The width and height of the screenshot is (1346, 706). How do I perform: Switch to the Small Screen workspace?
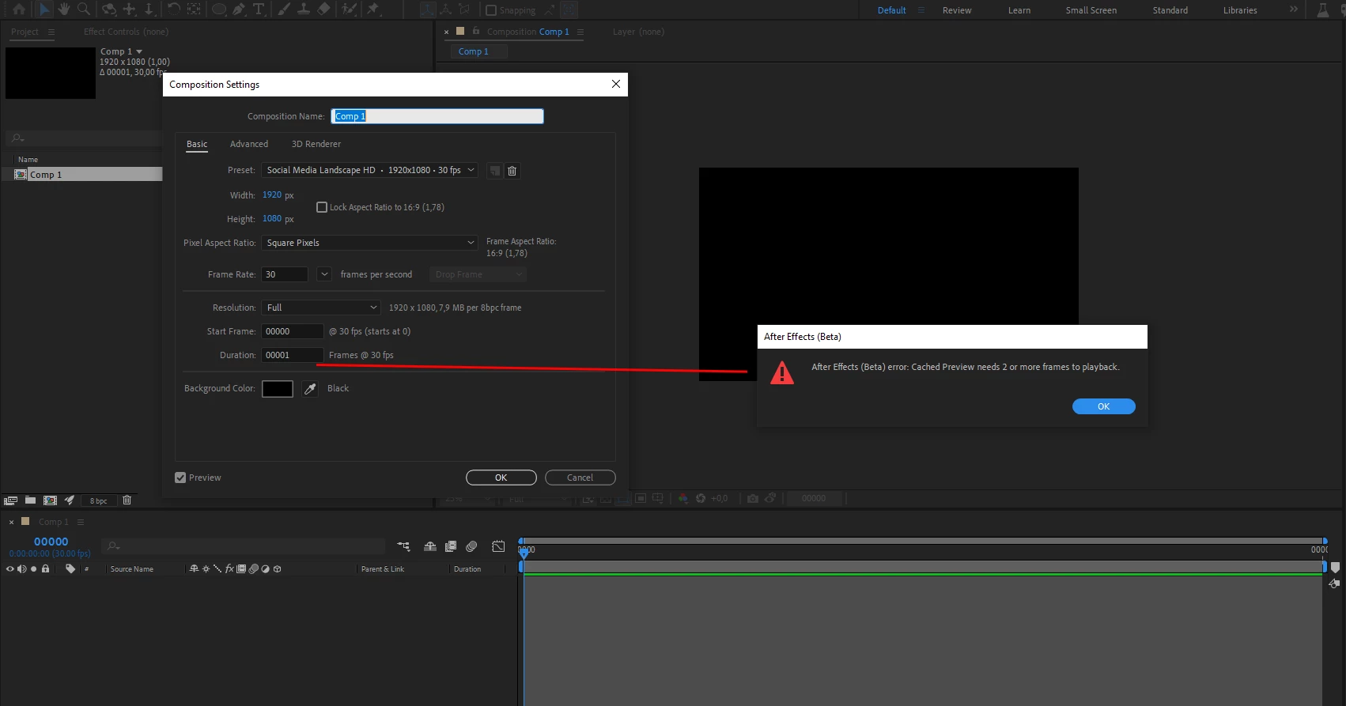click(x=1091, y=10)
